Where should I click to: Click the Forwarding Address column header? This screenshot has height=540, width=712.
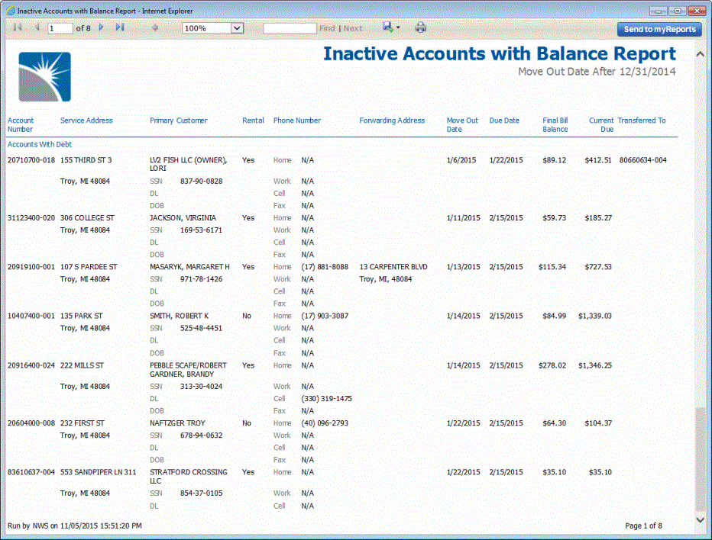tap(392, 121)
